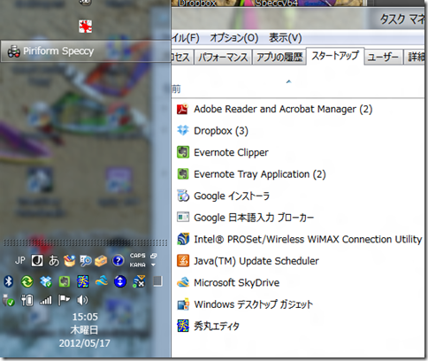
Task: Toggle the KANA indicator on language bar
Action: [138, 265]
